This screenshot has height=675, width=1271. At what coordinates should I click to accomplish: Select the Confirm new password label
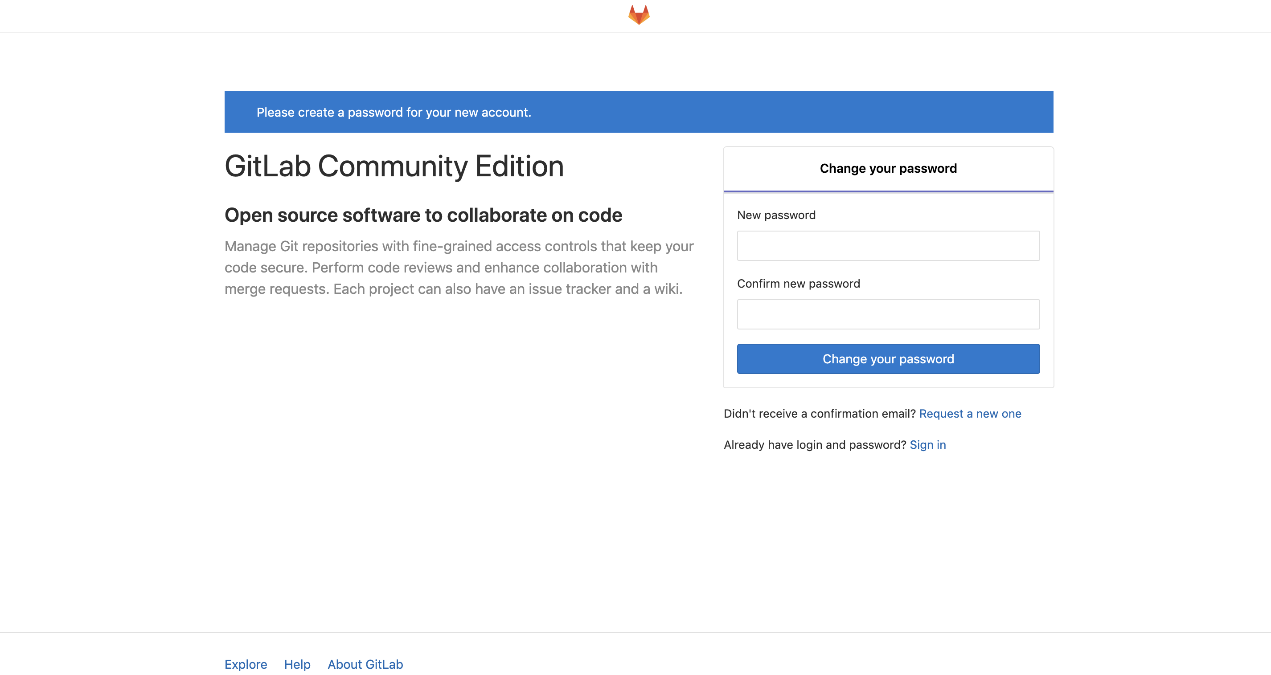click(x=798, y=284)
